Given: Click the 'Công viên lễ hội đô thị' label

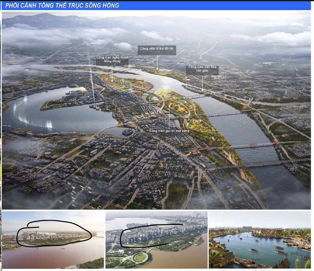Looking at the screenshot, I should [157, 50].
